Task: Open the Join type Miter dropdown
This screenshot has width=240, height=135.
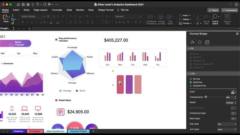Action: 227,129
